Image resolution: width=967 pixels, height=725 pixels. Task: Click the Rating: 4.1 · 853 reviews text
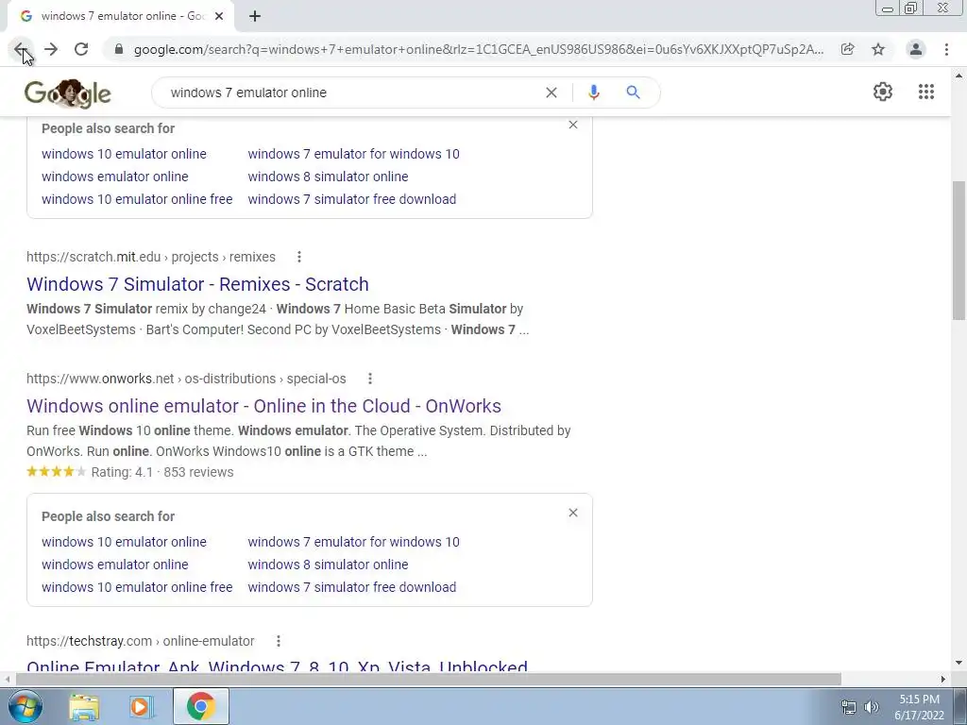coord(162,472)
